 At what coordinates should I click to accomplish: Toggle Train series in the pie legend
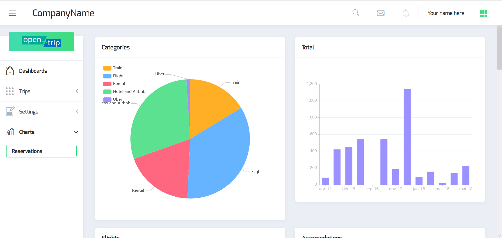pyautogui.click(x=113, y=68)
